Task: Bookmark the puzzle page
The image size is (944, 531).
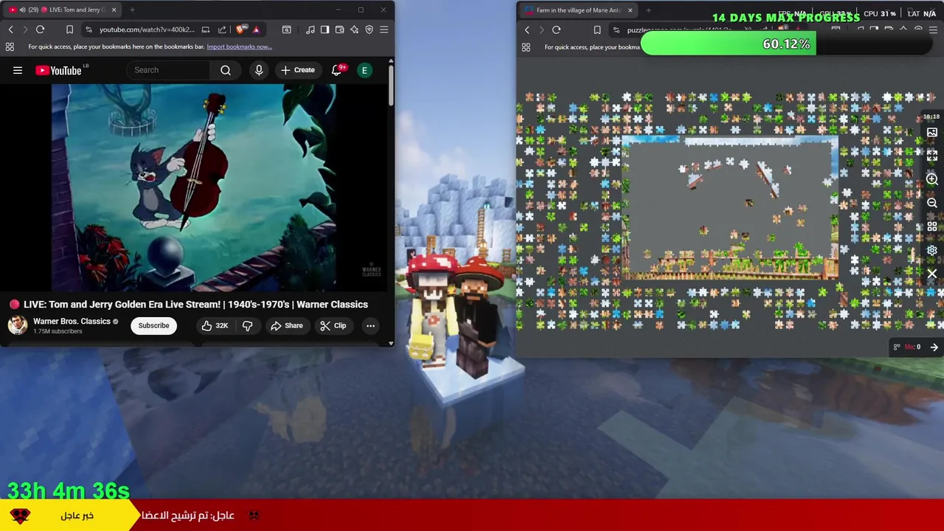Action: tap(597, 30)
